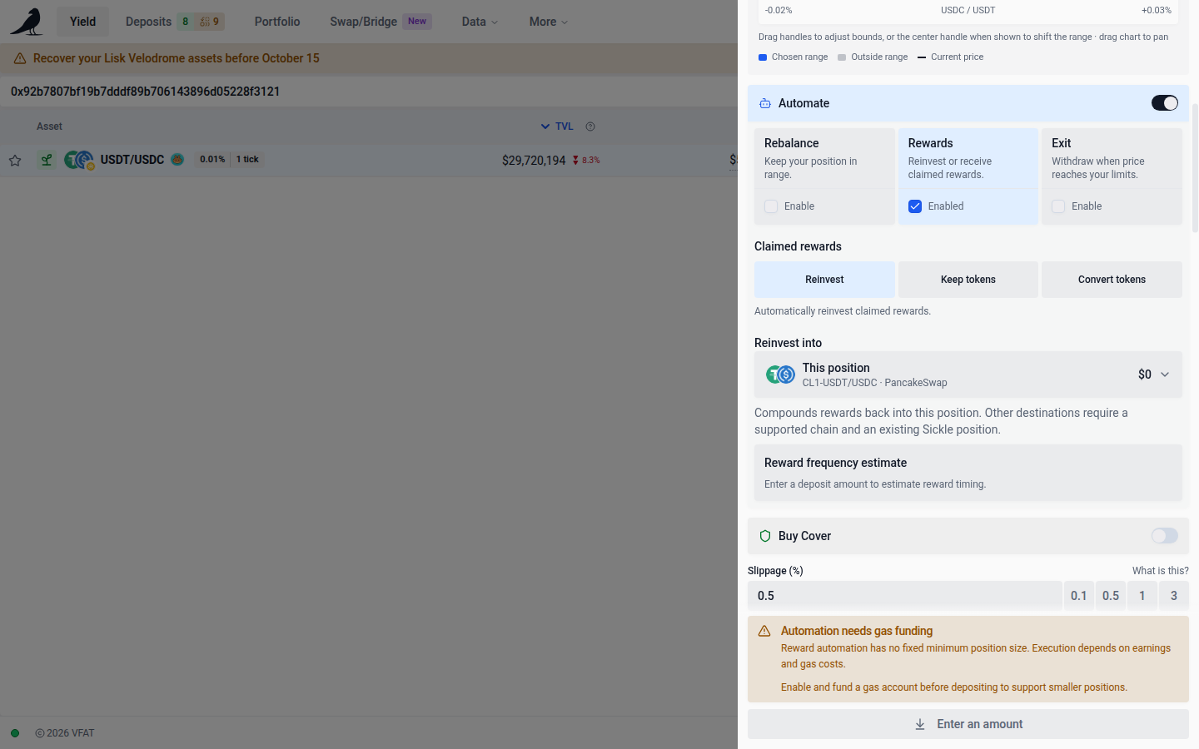Viewport: 1199px width, 749px height.
Task: Uncheck the Rewards Enabled checkbox
Action: (x=915, y=206)
